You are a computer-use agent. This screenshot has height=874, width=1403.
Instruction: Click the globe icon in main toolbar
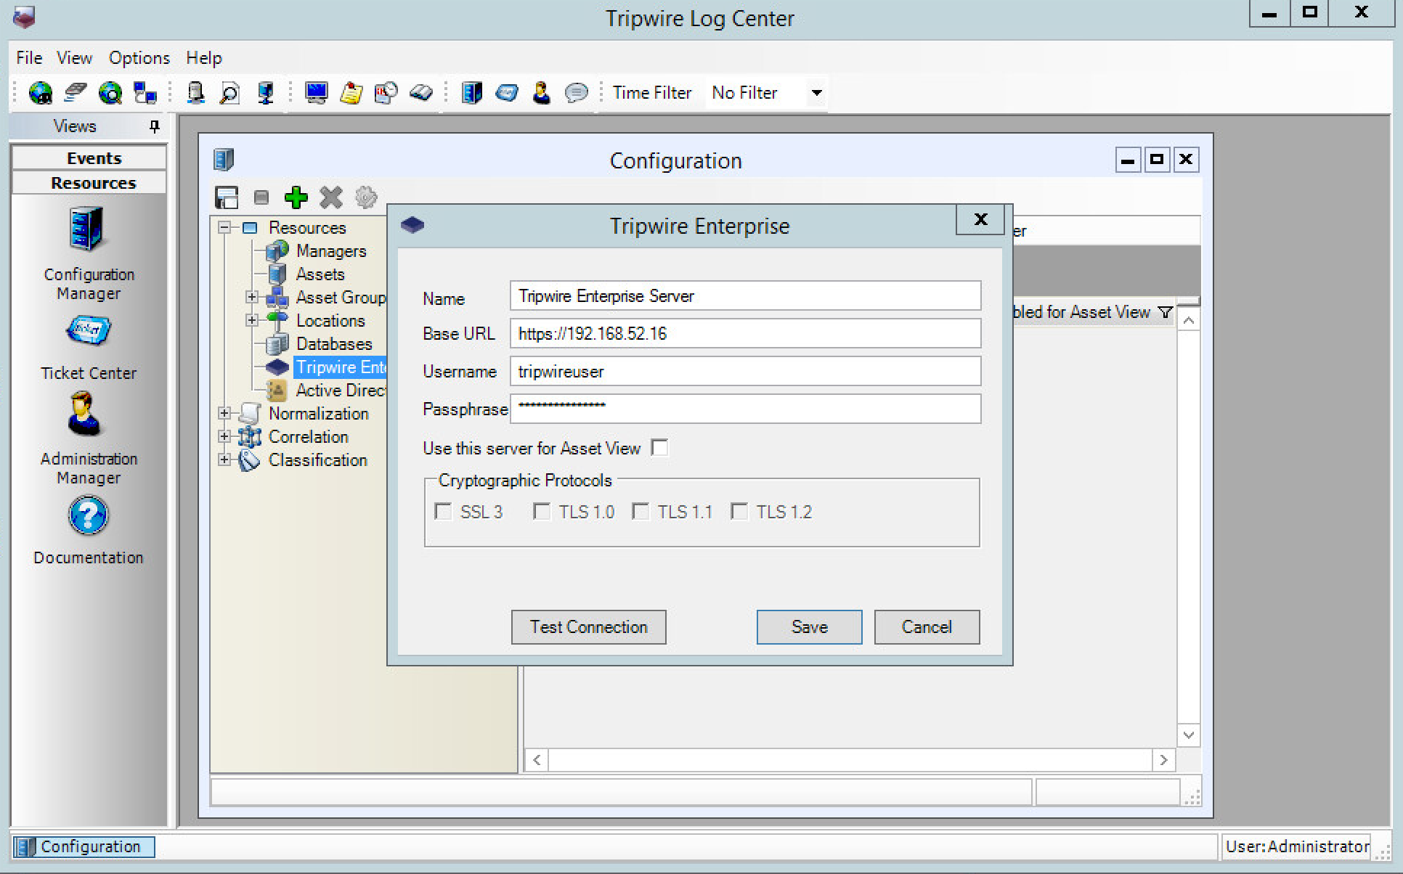pos(40,93)
